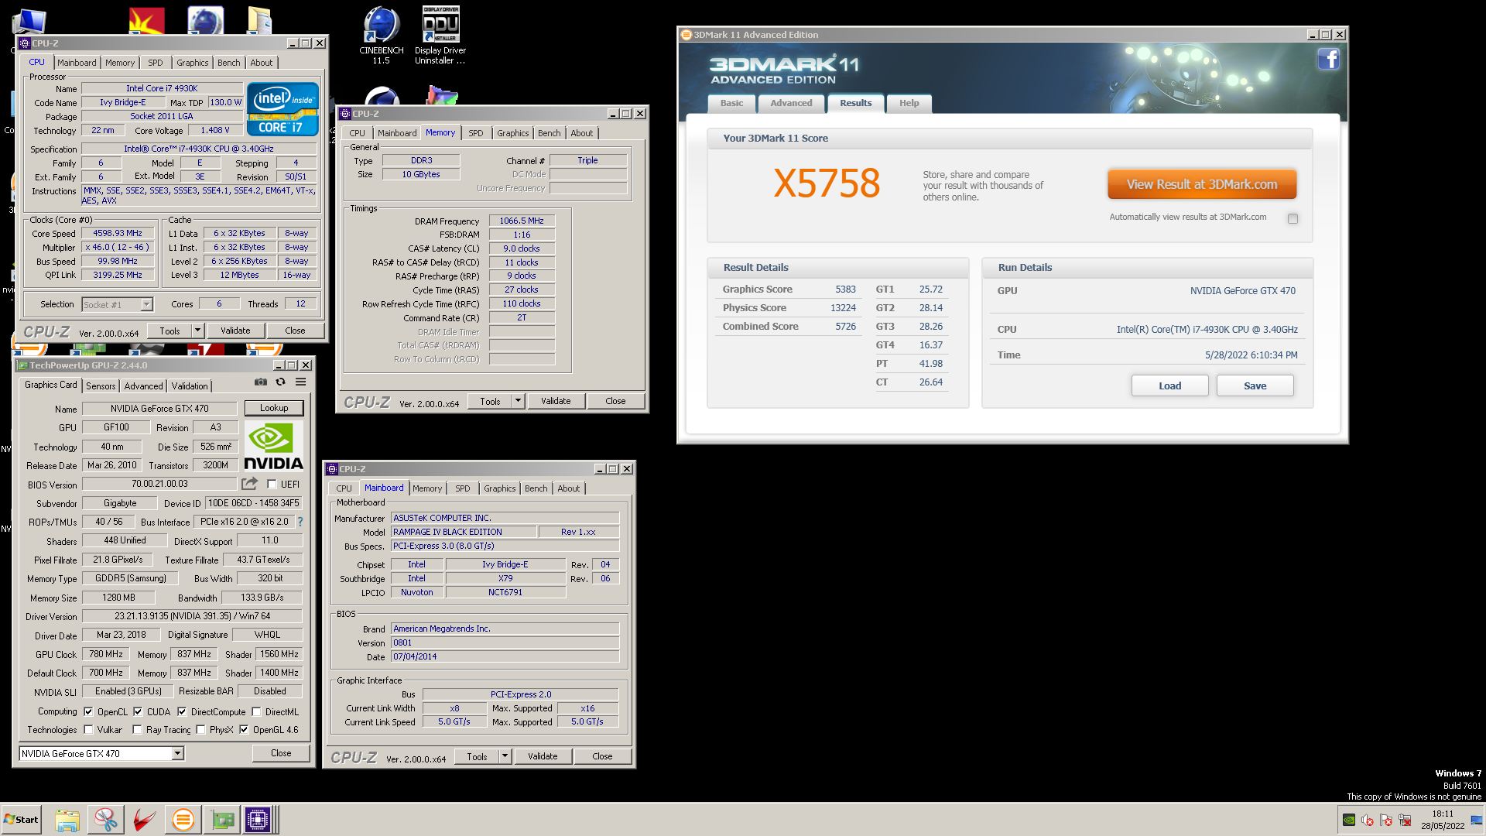Select Graphics tab in CPU-Z CPU window
This screenshot has width=1486, height=836.
192,63
